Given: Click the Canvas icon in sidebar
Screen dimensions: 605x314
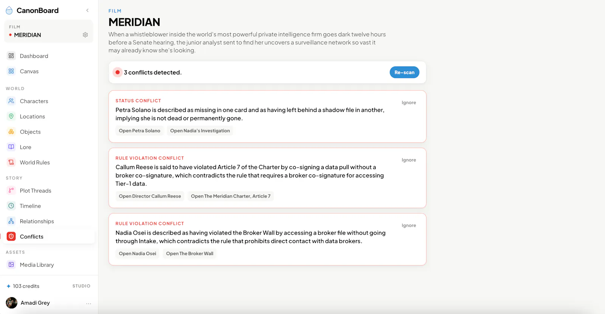Looking at the screenshot, I should click(11, 71).
